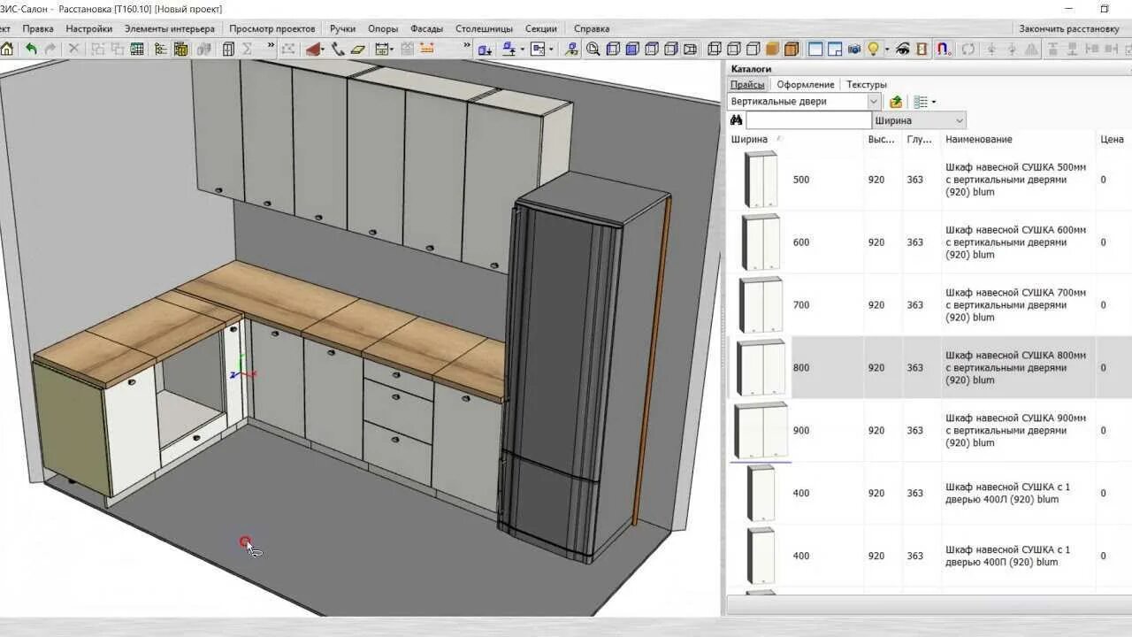Expand the list view mode dropdown arrow
The width and height of the screenshot is (1132, 637).
pos(934,102)
